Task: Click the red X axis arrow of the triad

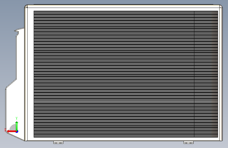Action: click(11, 131)
